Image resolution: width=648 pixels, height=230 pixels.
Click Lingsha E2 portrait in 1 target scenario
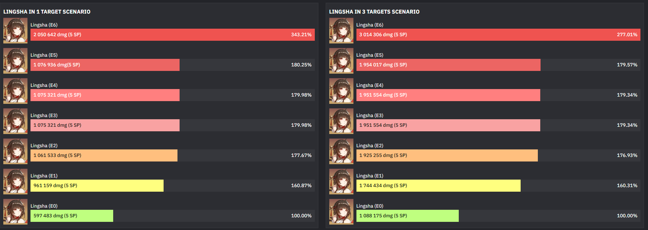pos(15,152)
